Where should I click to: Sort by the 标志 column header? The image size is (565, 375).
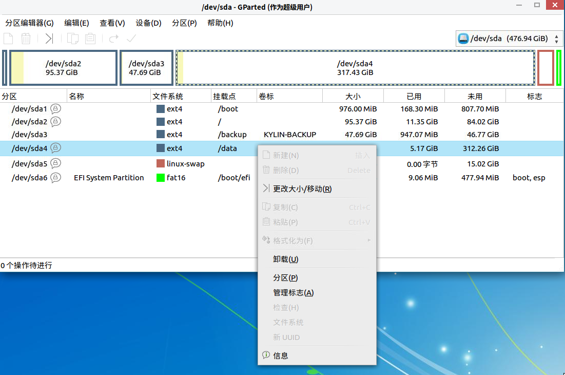[x=535, y=96]
